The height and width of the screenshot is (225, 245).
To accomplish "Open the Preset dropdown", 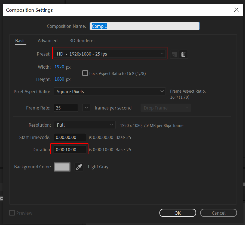I will [109, 54].
